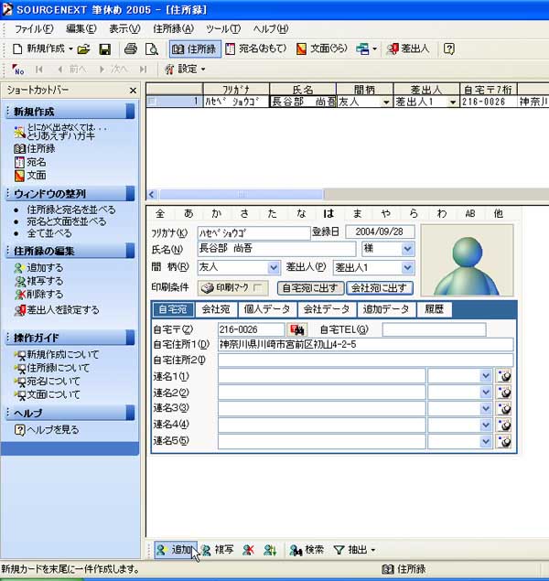Switch to the 履歴 tab
Screen dimensions: 549x581
coord(434,309)
